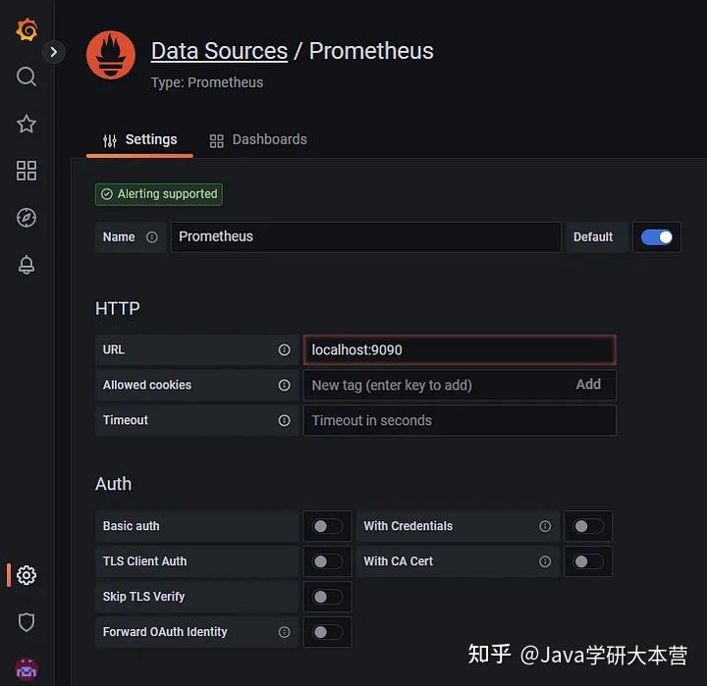Screen dimensions: 707x686
Task: Follow the Data Sources breadcrumb link
Action: (x=219, y=51)
